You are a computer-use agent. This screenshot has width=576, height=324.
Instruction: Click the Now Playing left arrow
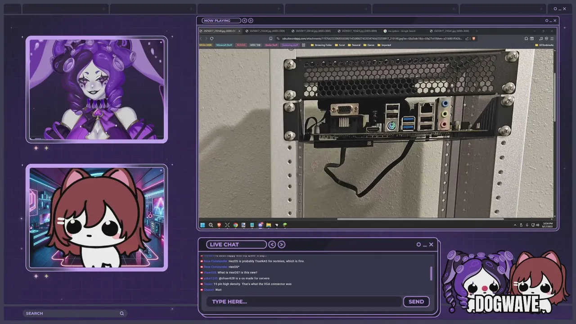245,20
